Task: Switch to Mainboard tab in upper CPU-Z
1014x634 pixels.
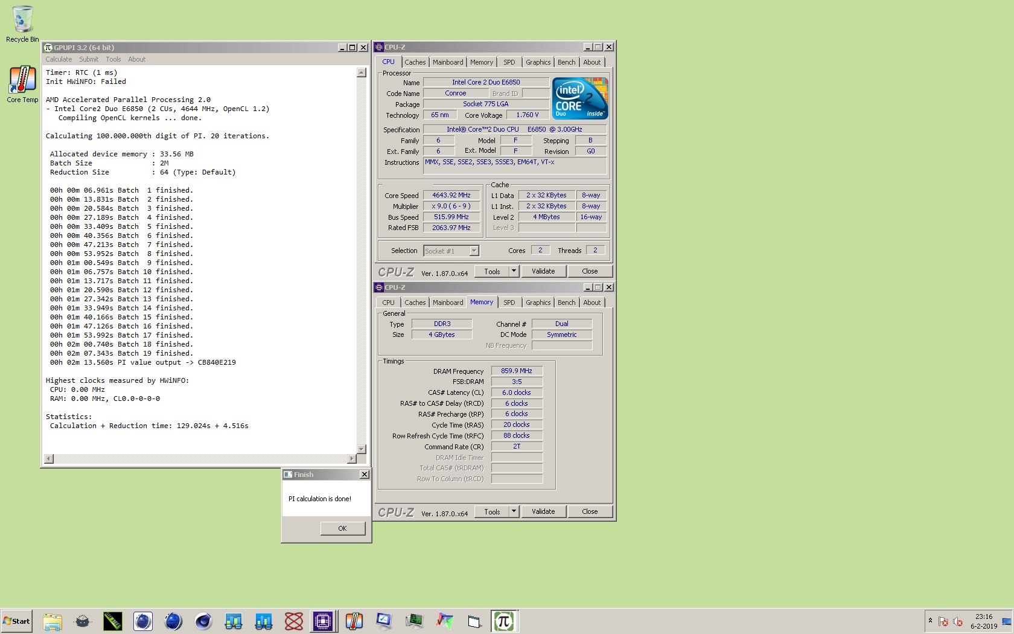Action: click(x=448, y=62)
